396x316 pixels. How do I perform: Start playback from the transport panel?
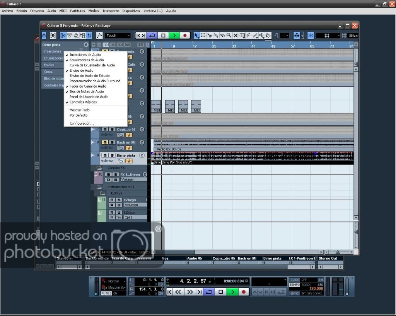point(232,292)
